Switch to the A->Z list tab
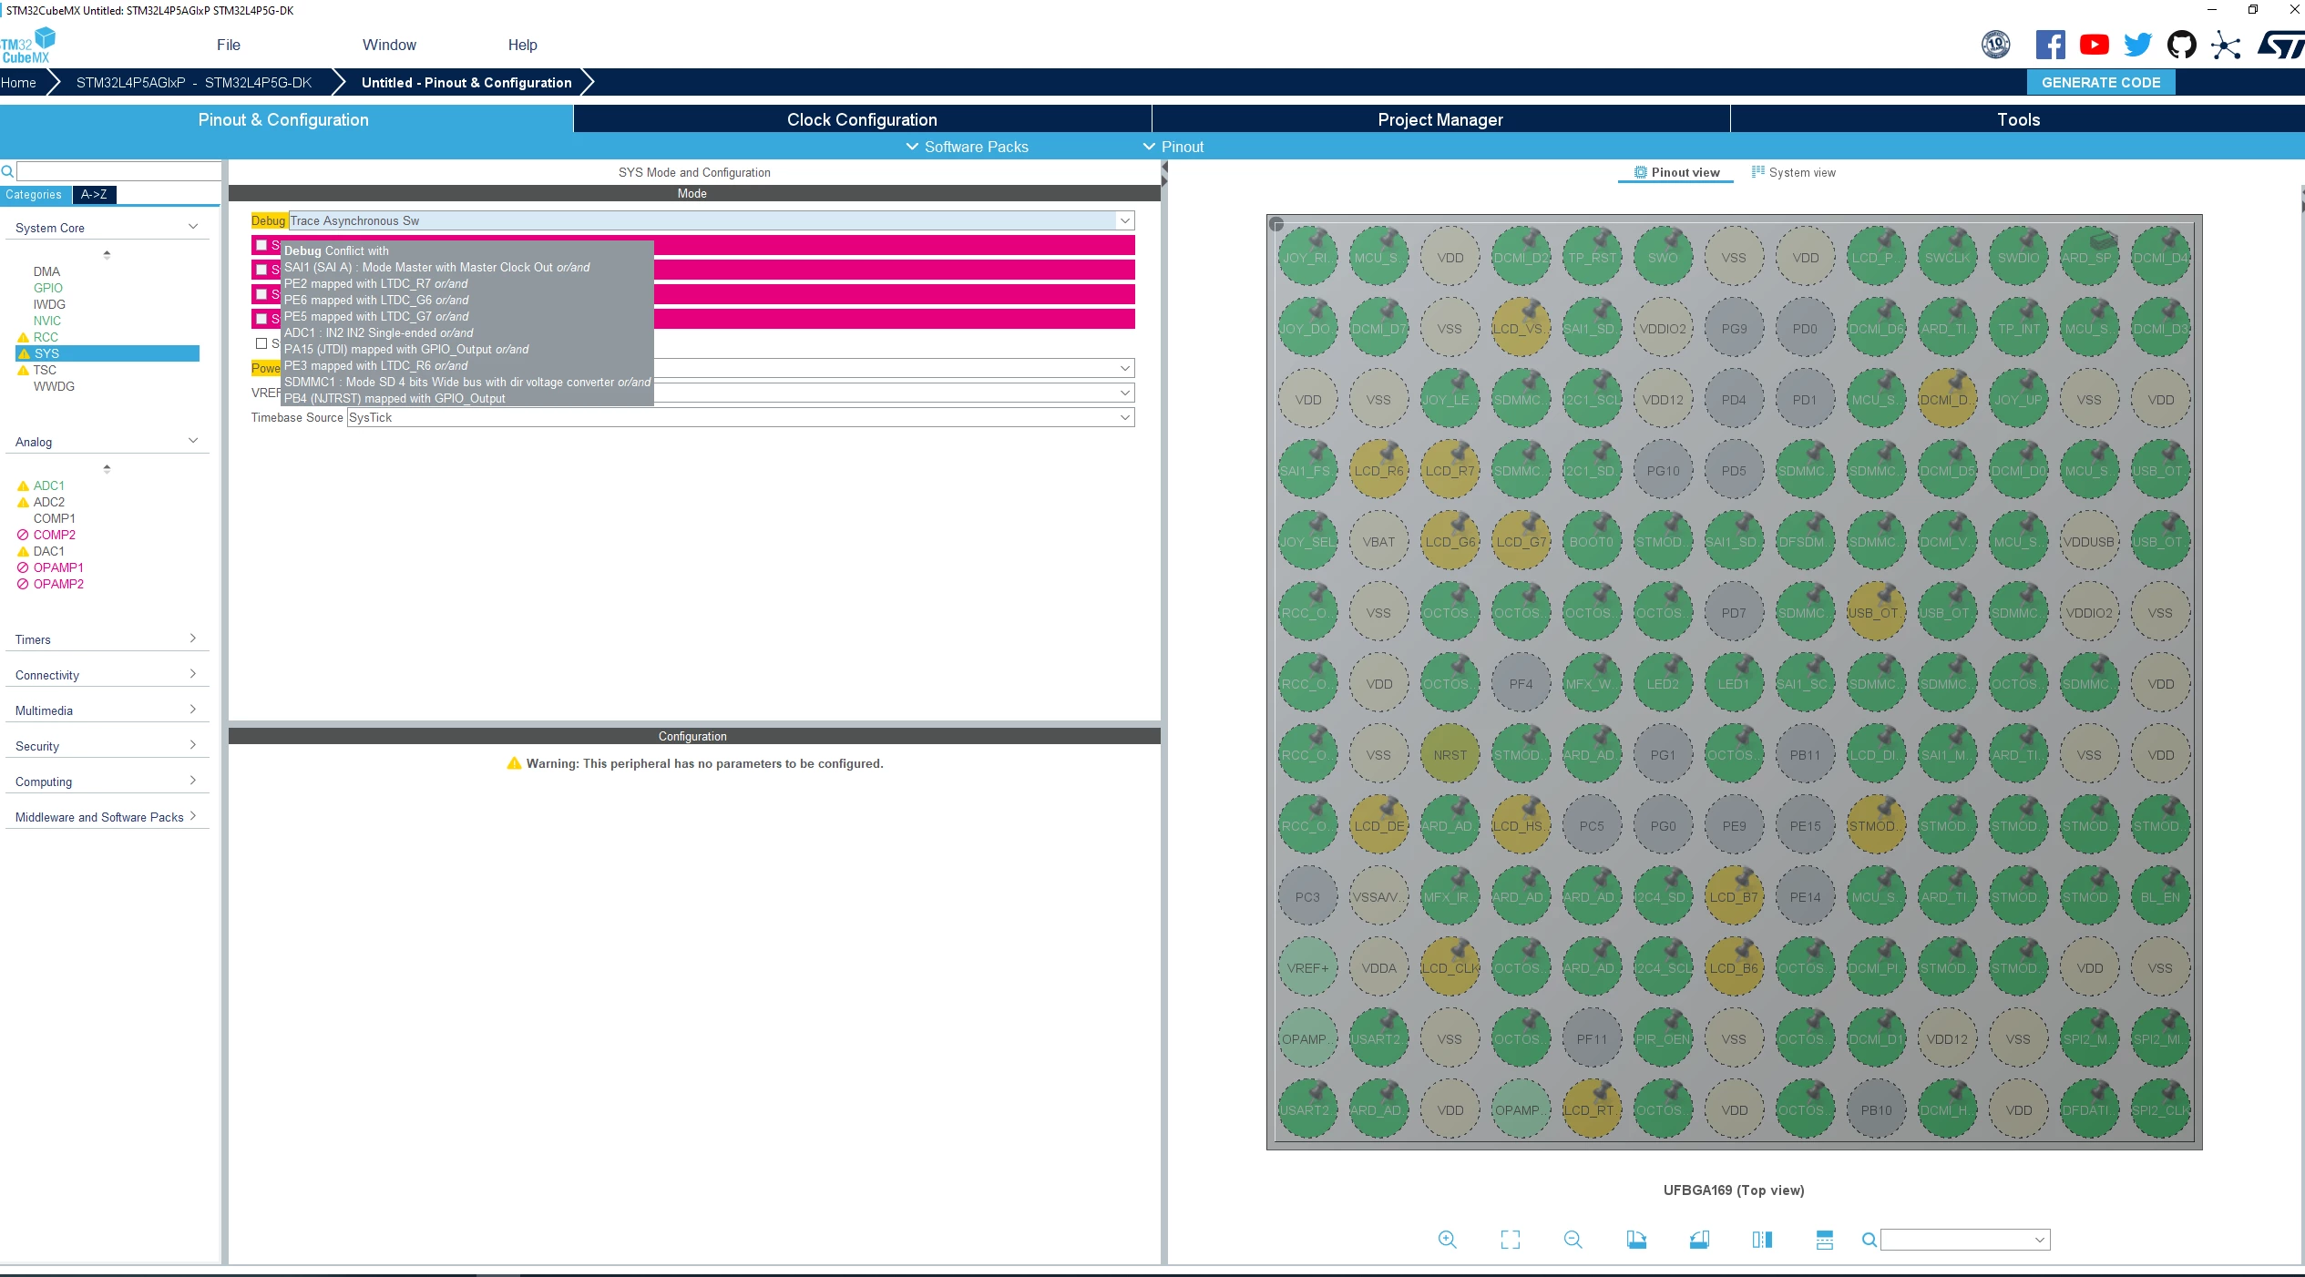The image size is (2305, 1277). (x=94, y=194)
